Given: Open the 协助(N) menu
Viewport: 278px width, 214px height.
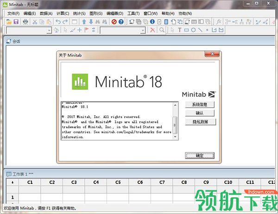Looking at the screenshot, I should 185,13.
